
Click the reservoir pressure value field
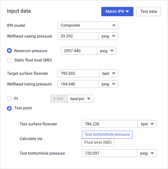pyautogui.click(x=79, y=51)
